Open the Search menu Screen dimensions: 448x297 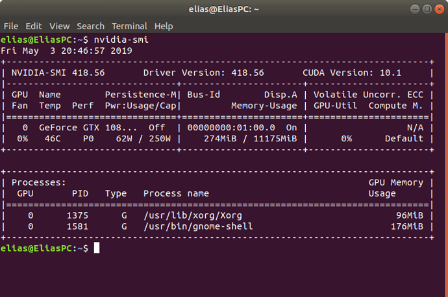[x=90, y=26]
